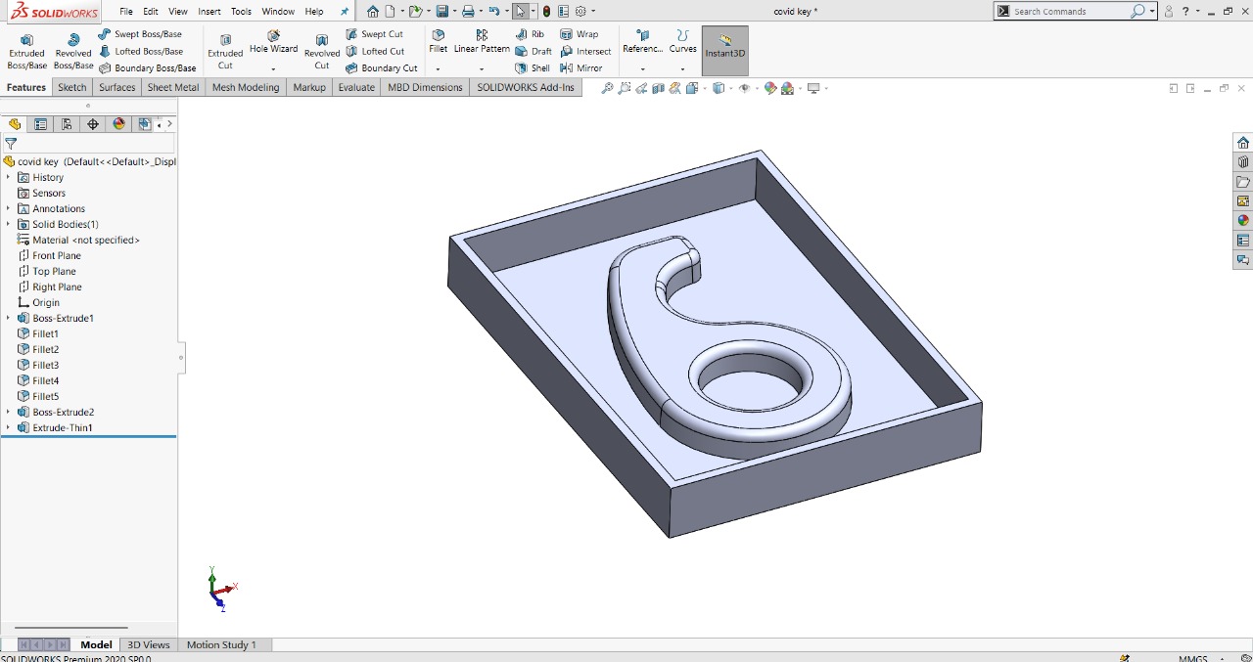The image size is (1253, 662).
Task: Select the Lofted Cut tool
Action: 375,51
